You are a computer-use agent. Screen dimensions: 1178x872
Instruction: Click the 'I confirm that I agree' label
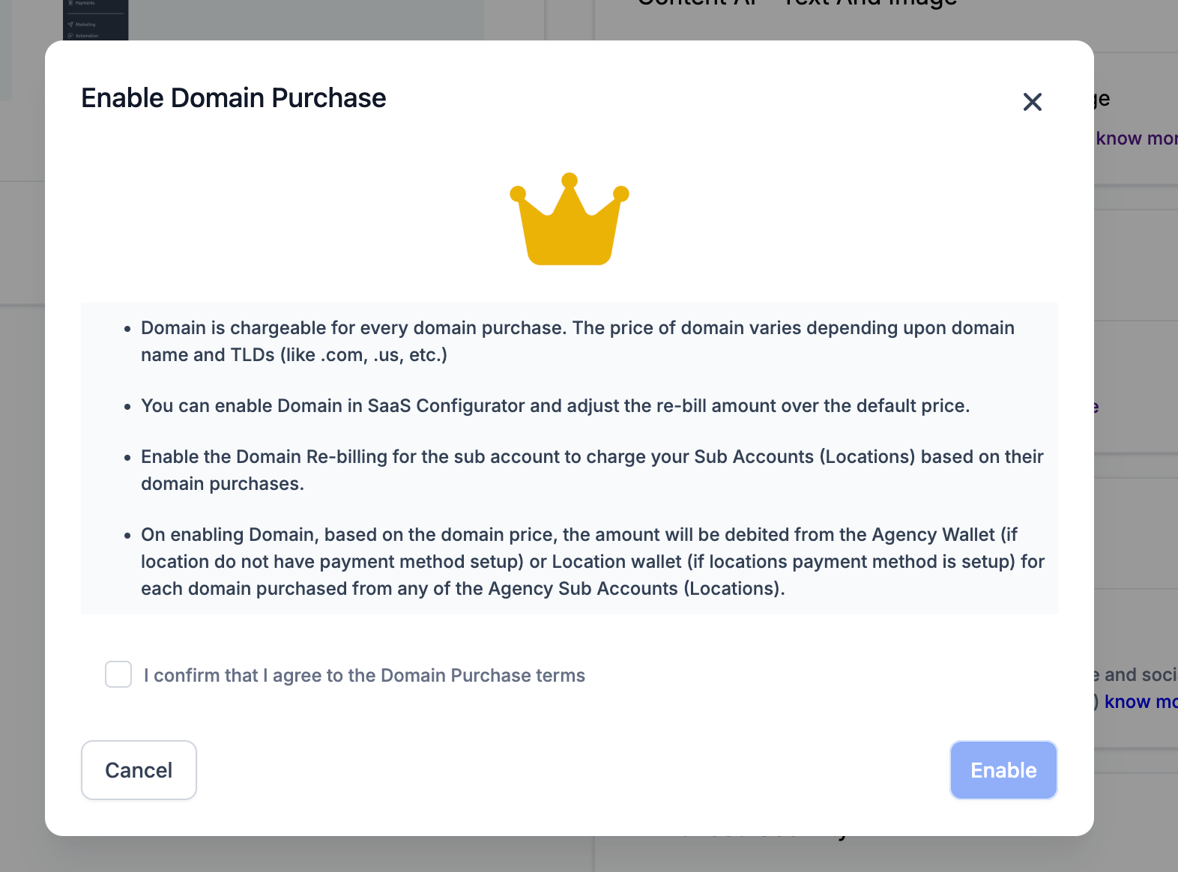point(364,675)
